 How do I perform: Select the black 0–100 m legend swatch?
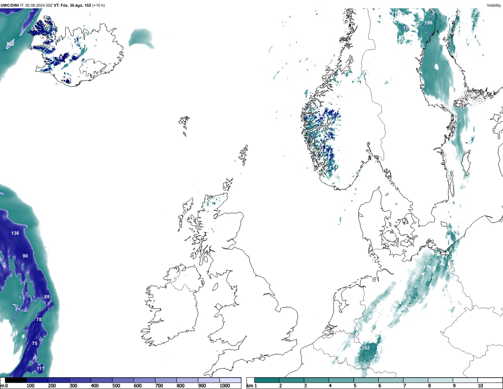coord(16,380)
